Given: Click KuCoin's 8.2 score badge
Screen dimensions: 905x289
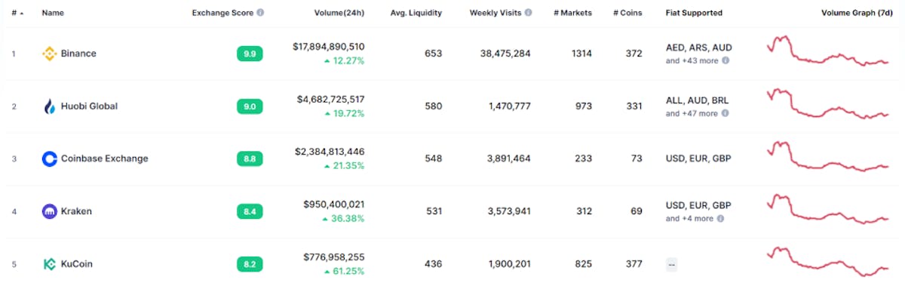Looking at the screenshot, I should [x=250, y=264].
